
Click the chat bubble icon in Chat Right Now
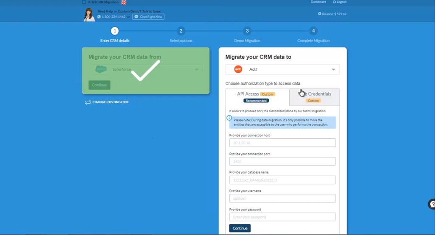point(136,17)
